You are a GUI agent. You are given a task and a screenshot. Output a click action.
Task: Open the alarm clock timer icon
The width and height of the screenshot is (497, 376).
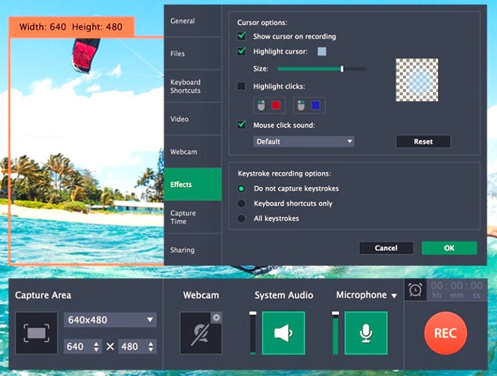[x=415, y=290]
